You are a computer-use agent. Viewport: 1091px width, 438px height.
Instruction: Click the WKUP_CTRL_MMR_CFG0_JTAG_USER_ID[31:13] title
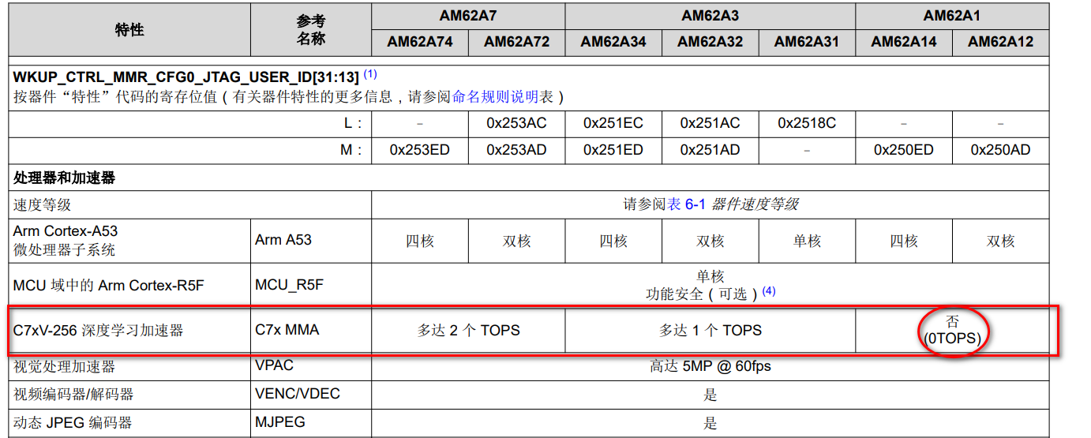186,77
